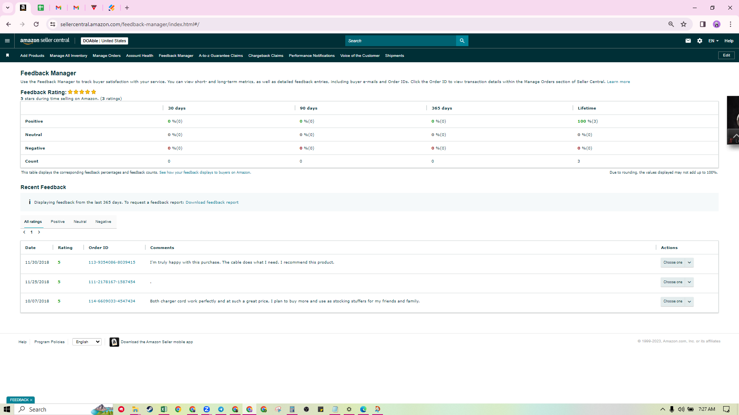The width and height of the screenshot is (739, 415).
Task: Select the Positive feedback tab
Action: (x=58, y=222)
